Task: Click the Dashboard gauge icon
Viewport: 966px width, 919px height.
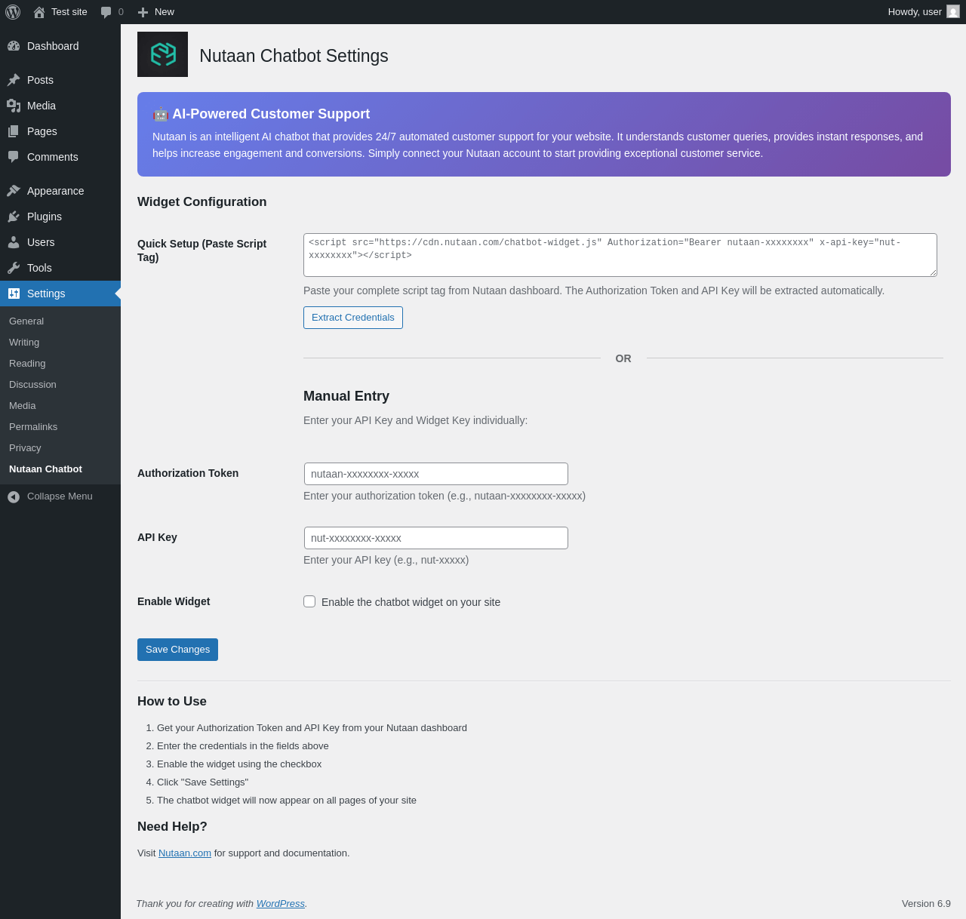Action: 14,46
